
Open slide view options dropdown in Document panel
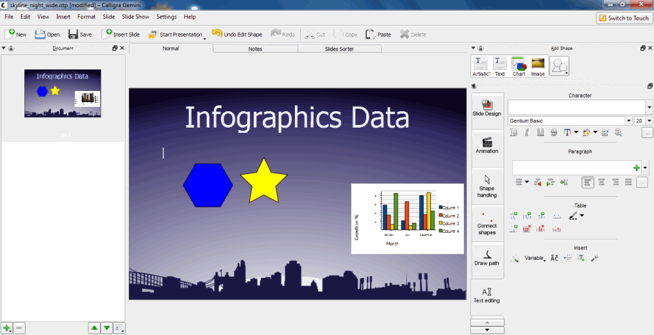point(120,328)
